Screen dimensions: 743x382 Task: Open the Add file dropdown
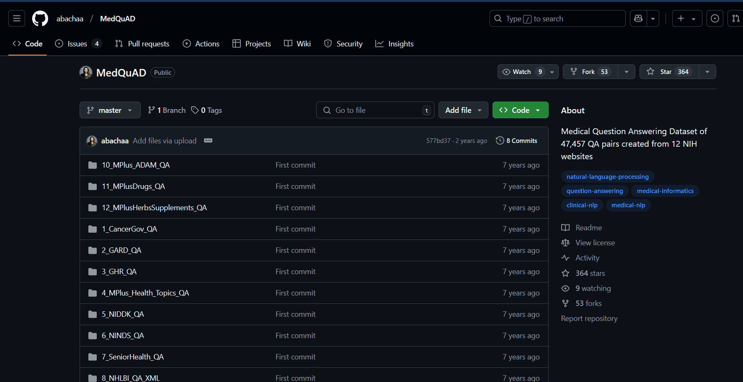[x=463, y=110]
